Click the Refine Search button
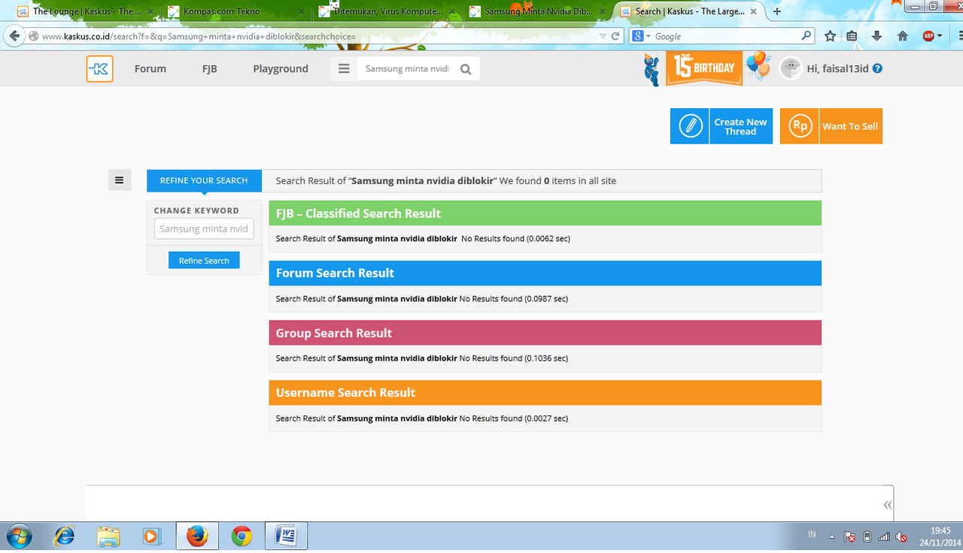The image size is (963, 553). pos(204,261)
